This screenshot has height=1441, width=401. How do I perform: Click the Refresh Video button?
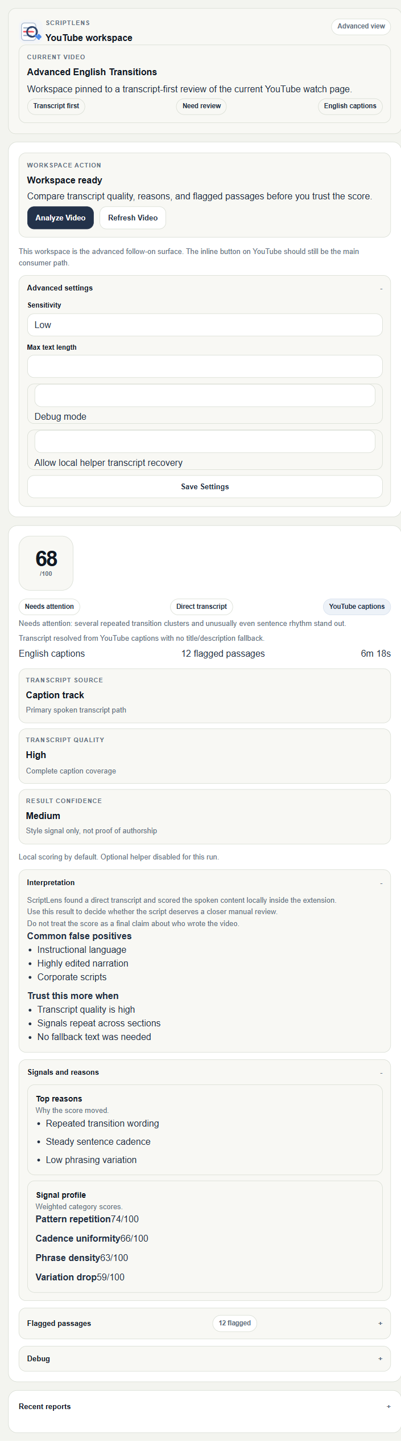pos(133,218)
